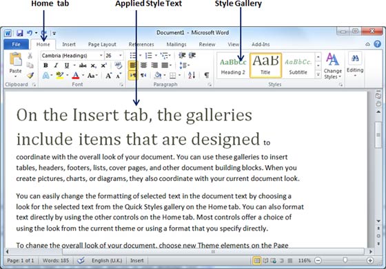Viewport: 386px width, 269px height.
Task: Open the Change Styles menu
Action: pyautogui.click(x=332, y=66)
